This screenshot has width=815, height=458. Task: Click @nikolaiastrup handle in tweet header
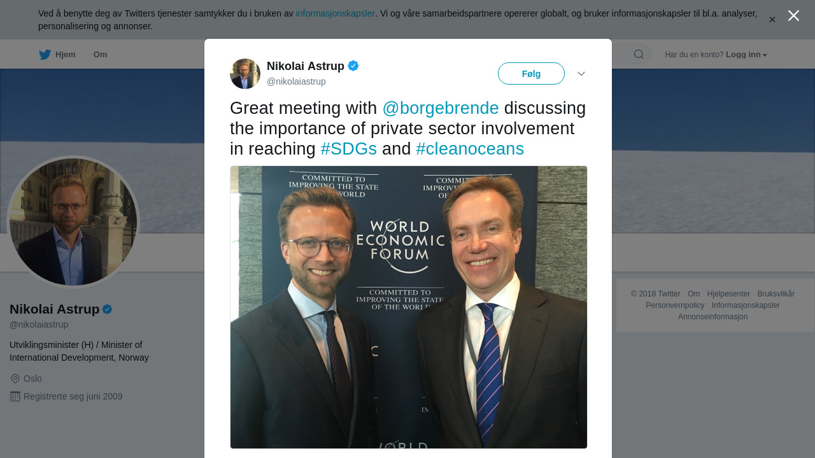point(296,81)
